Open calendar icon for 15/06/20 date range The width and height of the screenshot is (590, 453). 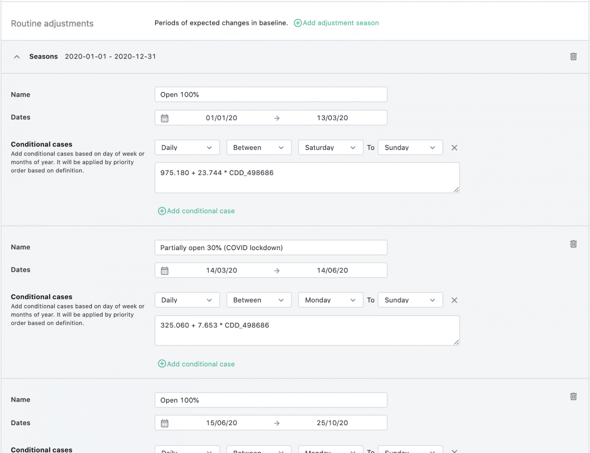point(164,423)
